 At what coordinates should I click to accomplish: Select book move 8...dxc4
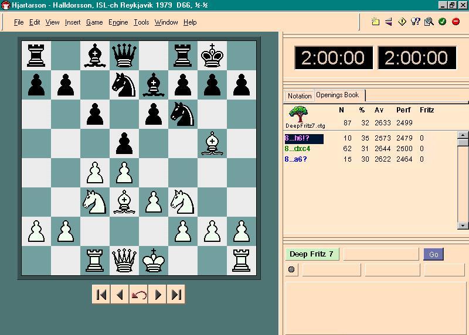pos(298,149)
